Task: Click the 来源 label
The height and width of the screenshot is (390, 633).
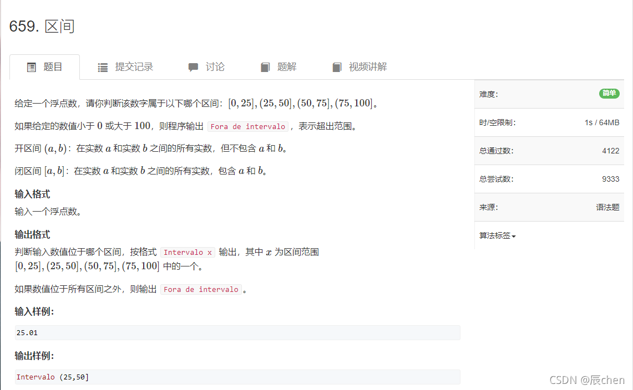Action: click(x=488, y=207)
